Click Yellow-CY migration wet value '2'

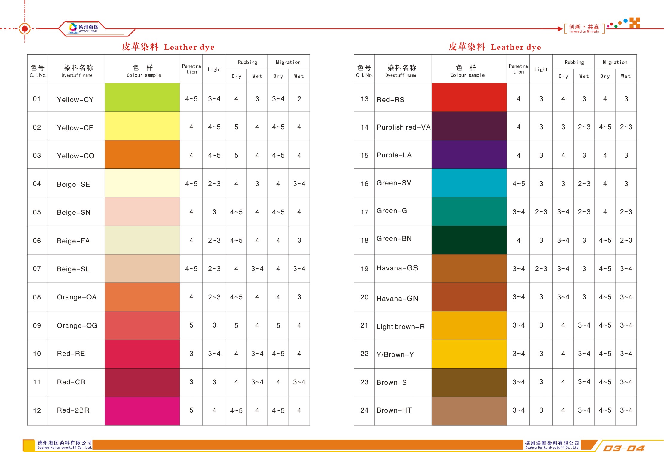click(299, 99)
